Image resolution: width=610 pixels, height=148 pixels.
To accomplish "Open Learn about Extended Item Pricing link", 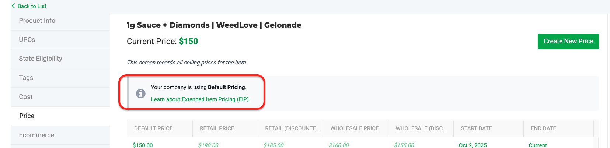I will (201, 99).
